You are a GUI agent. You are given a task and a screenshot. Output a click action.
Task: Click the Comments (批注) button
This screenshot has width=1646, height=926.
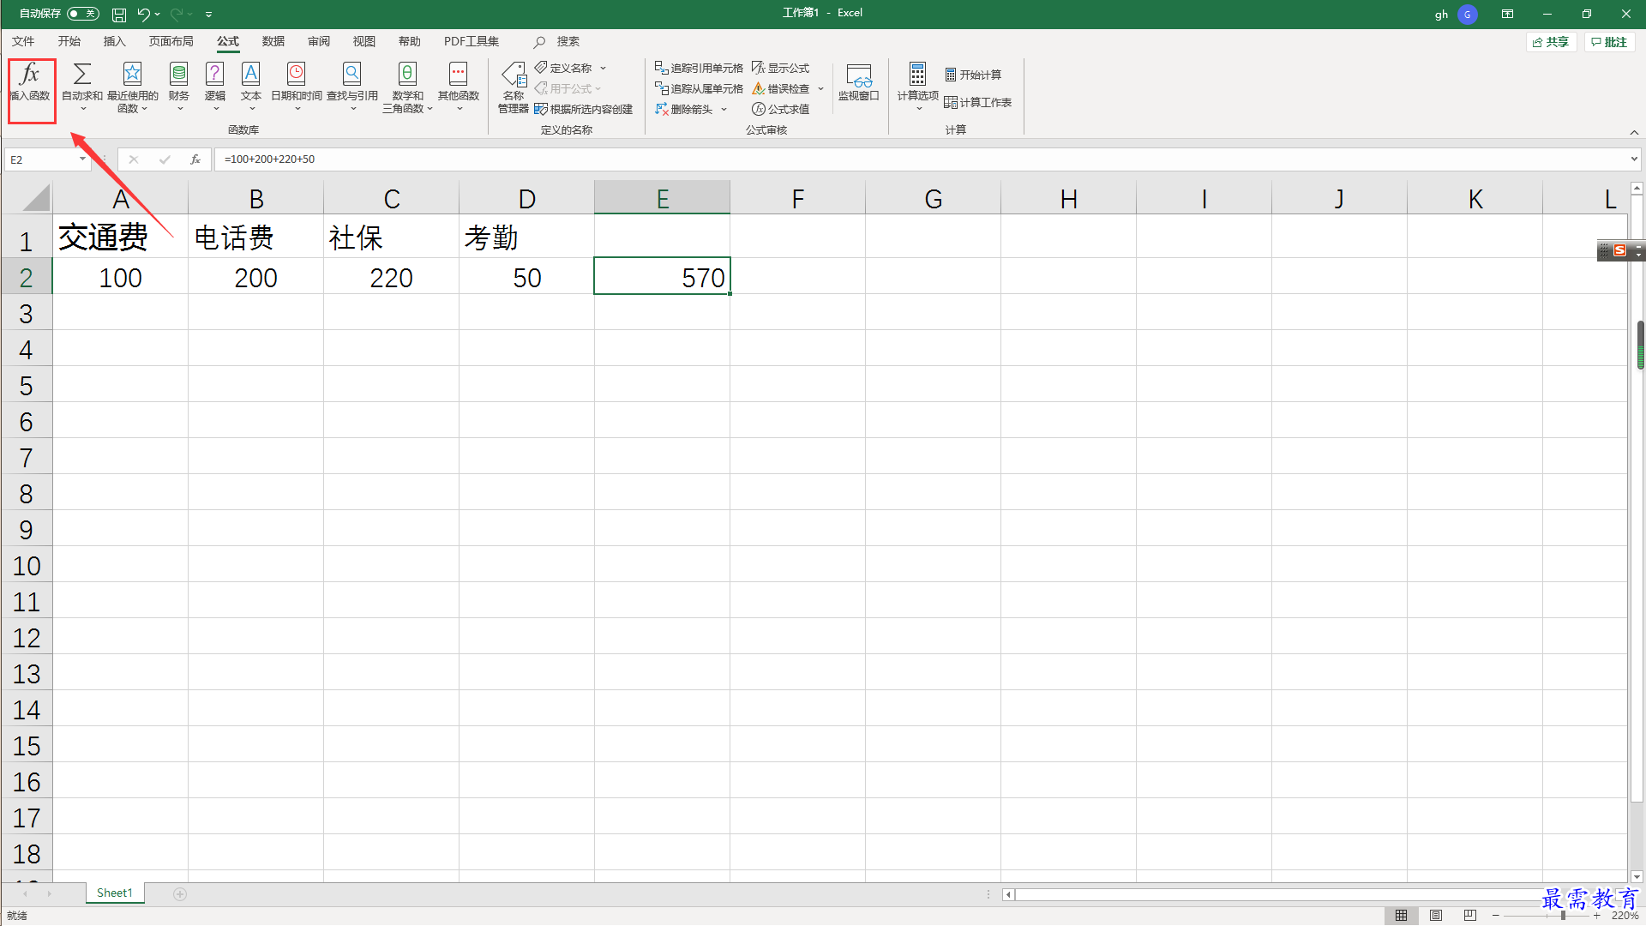[x=1609, y=42]
